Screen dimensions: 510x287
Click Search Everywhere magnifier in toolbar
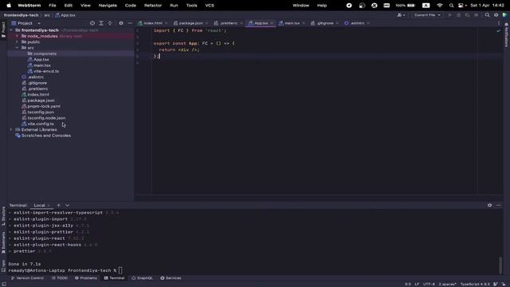point(487,15)
